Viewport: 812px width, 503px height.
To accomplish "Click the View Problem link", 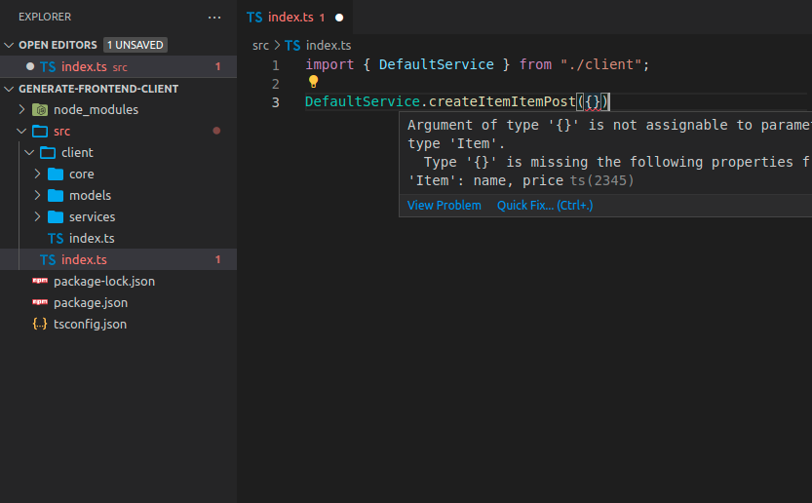I will [444, 206].
